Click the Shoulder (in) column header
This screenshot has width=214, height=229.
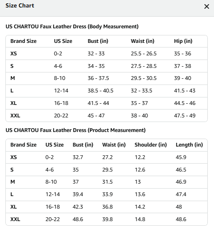point(150,145)
